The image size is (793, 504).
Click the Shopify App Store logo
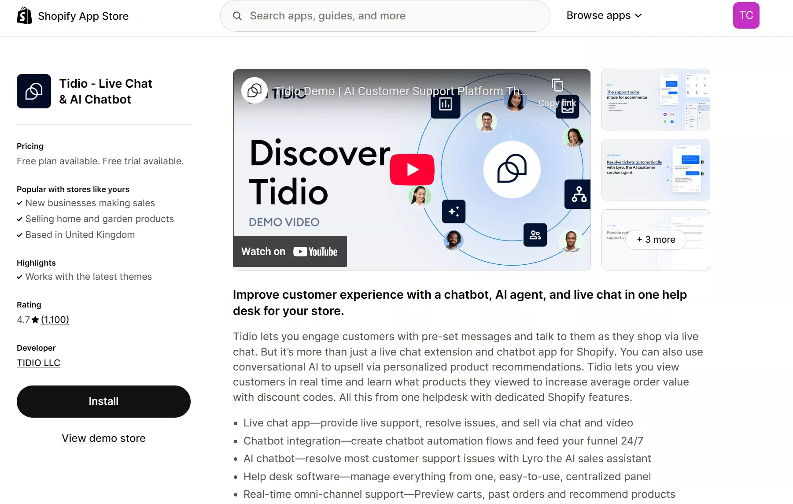[x=73, y=15]
